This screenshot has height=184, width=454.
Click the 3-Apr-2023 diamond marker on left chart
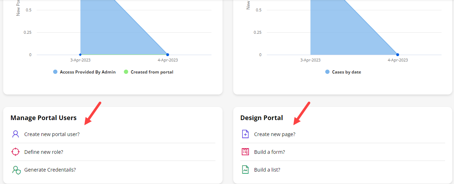(x=80, y=55)
